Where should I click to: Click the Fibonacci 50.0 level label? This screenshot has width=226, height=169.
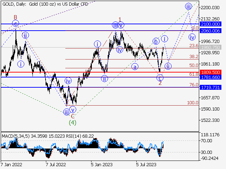point(194,65)
